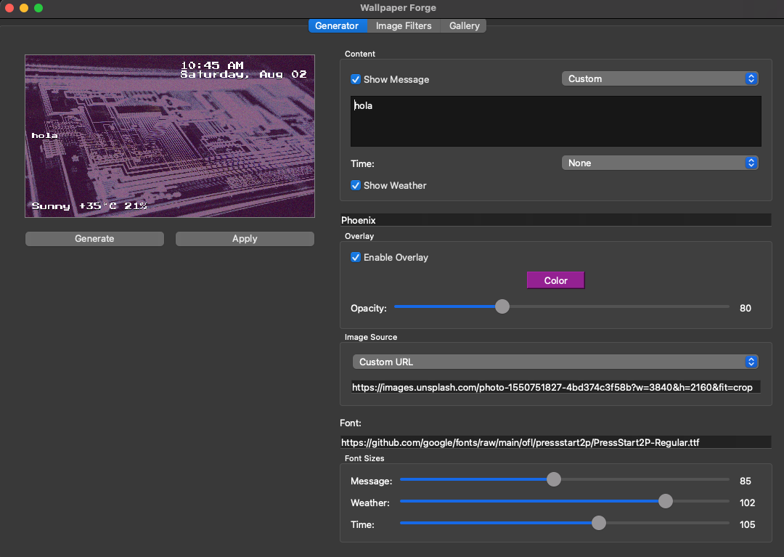Click the Opacity: label
This screenshot has height=557, width=784.
pyautogui.click(x=369, y=308)
